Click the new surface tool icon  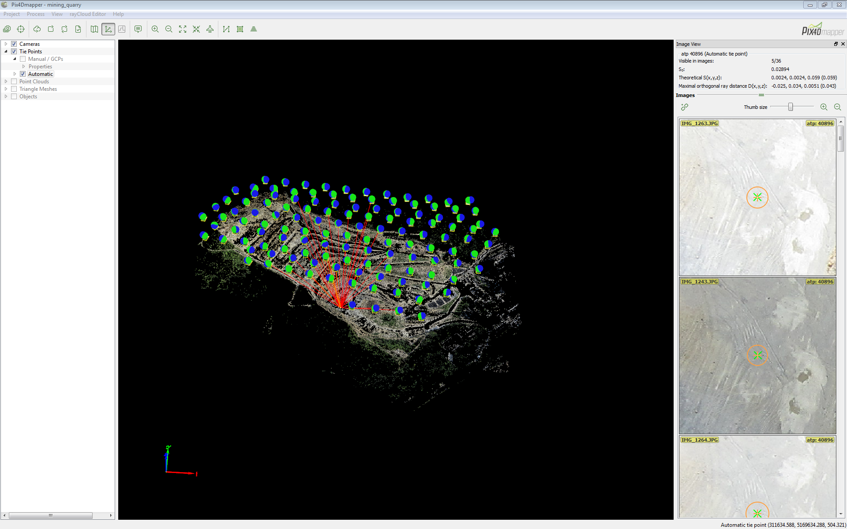coord(240,29)
